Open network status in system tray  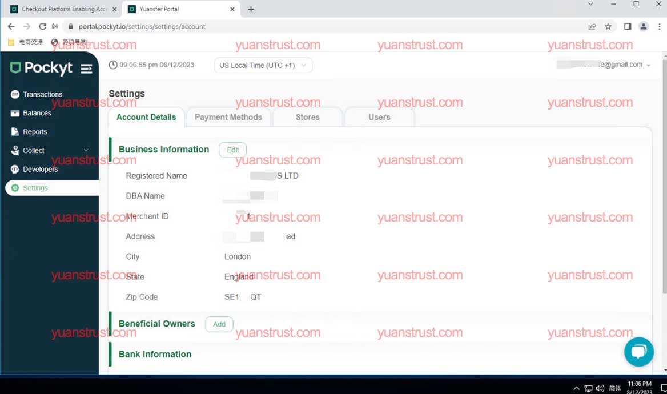tap(588, 388)
